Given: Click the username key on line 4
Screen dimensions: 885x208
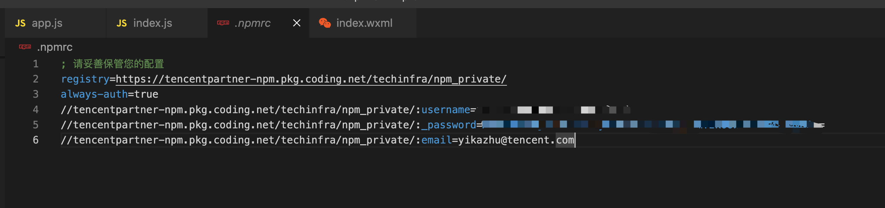Looking at the screenshot, I should pyautogui.click(x=446, y=110).
